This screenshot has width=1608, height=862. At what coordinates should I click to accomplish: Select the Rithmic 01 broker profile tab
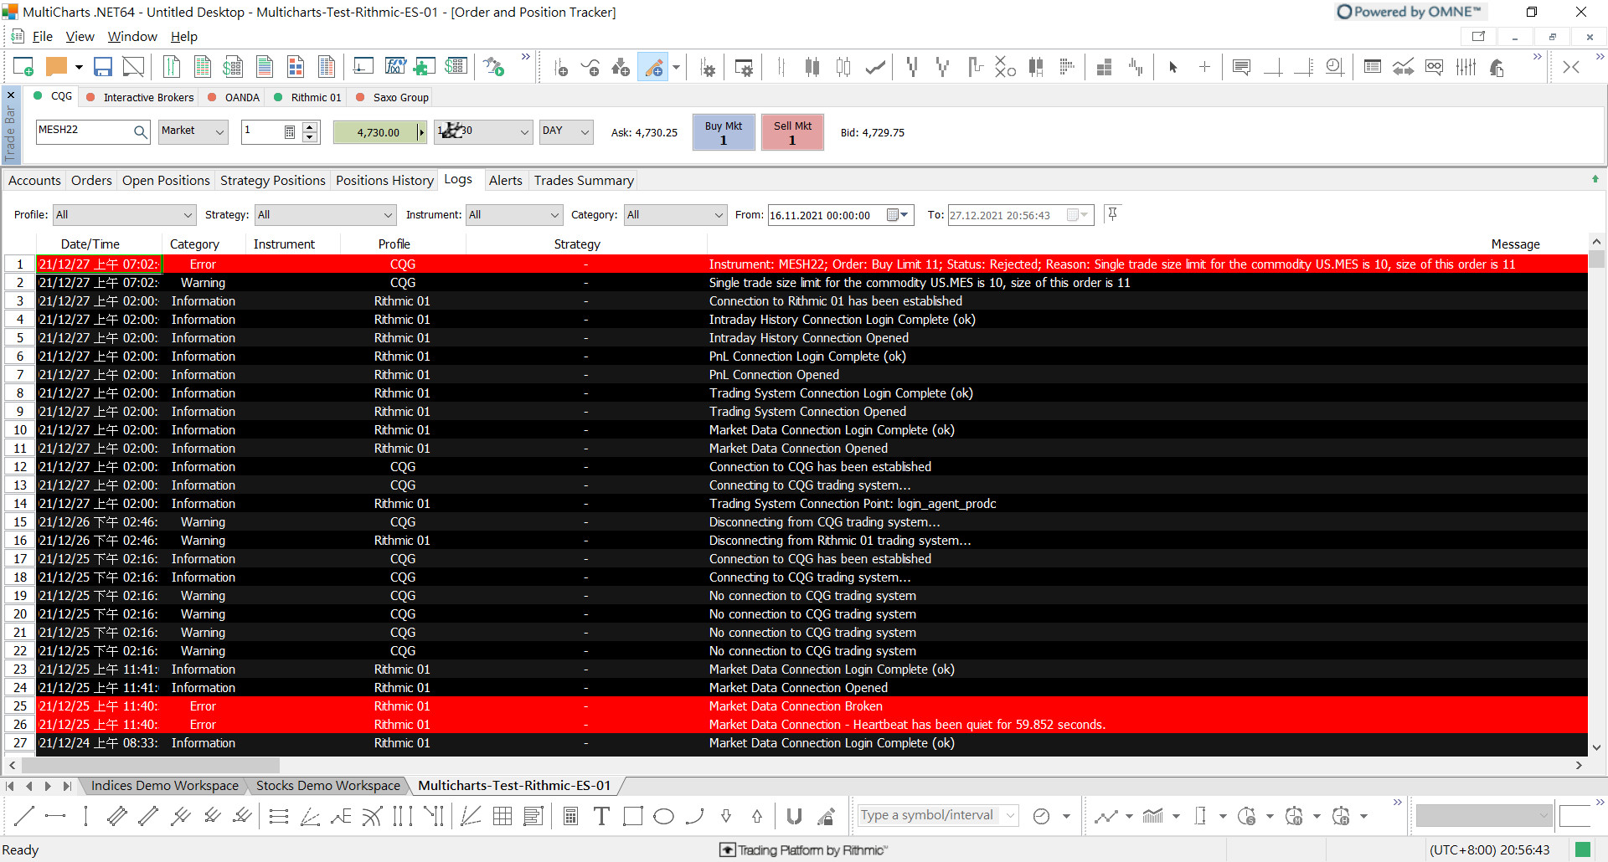click(x=308, y=97)
